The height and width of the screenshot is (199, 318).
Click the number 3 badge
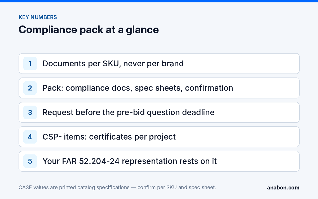(30, 113)
